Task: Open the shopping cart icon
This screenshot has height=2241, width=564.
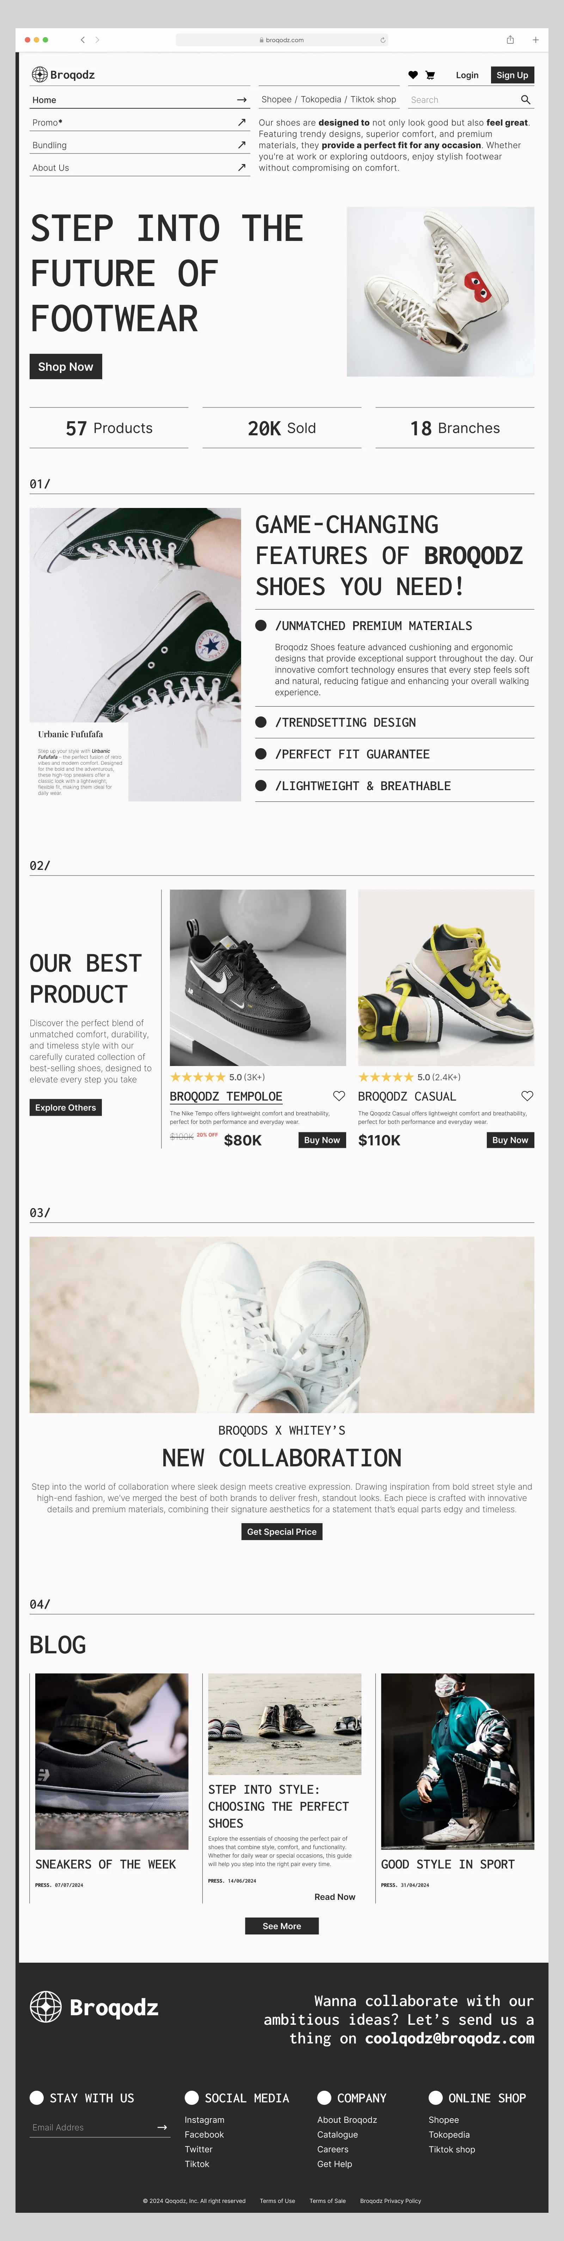Action: click(x=429, y=75)
